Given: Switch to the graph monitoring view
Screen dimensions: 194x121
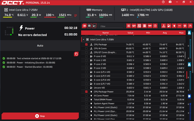Looking at the screenshot, I should click(94, 26).
